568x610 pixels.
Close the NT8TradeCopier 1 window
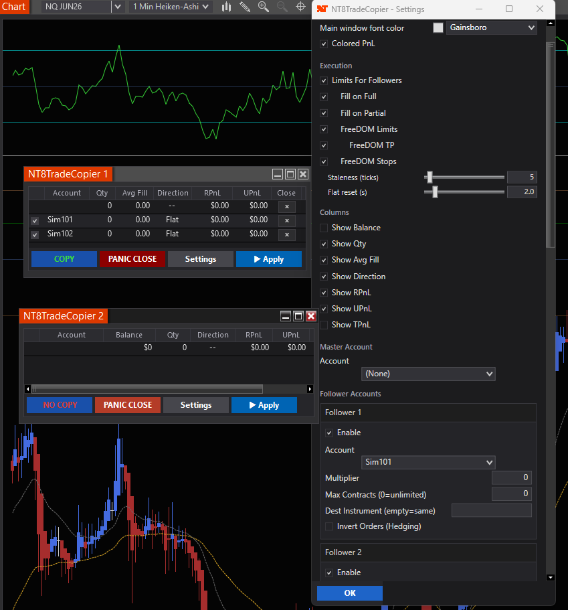[303, 174]
